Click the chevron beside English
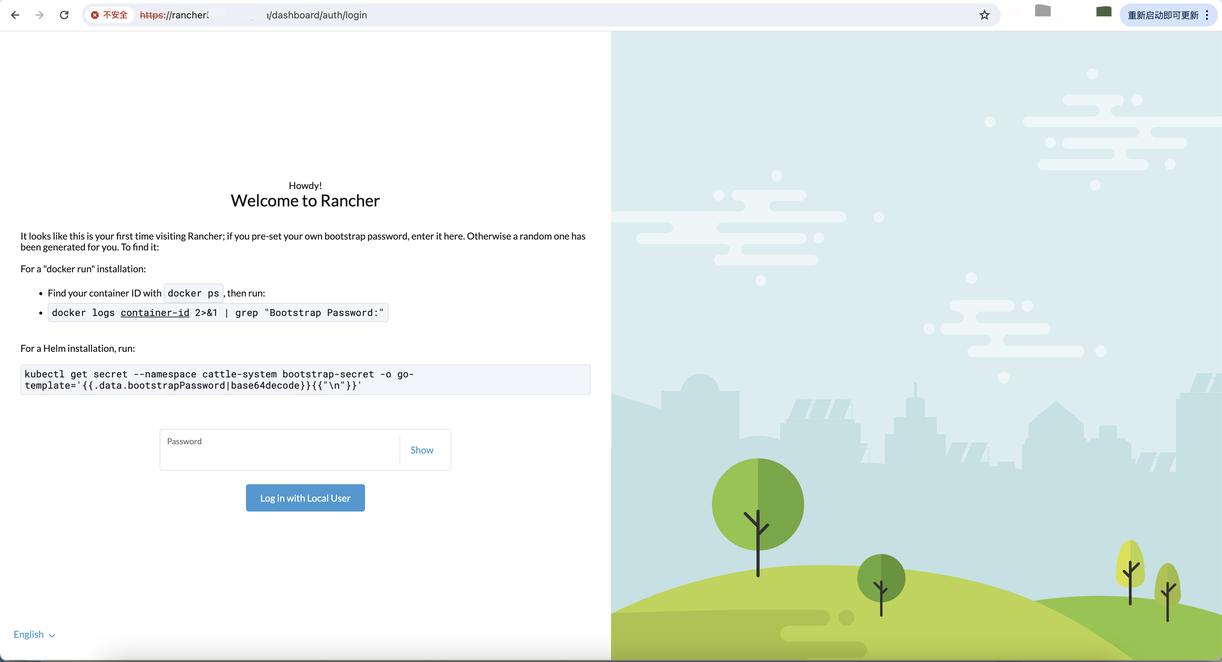Screen dimensions: 1222x662 52,635
